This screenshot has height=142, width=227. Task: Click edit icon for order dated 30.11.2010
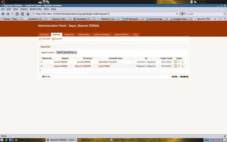pyautogui.click(x=179, y=62)
